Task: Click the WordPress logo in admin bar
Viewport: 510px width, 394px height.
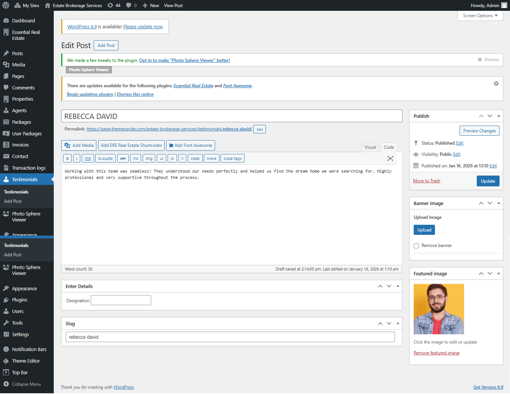Action: 6,5
